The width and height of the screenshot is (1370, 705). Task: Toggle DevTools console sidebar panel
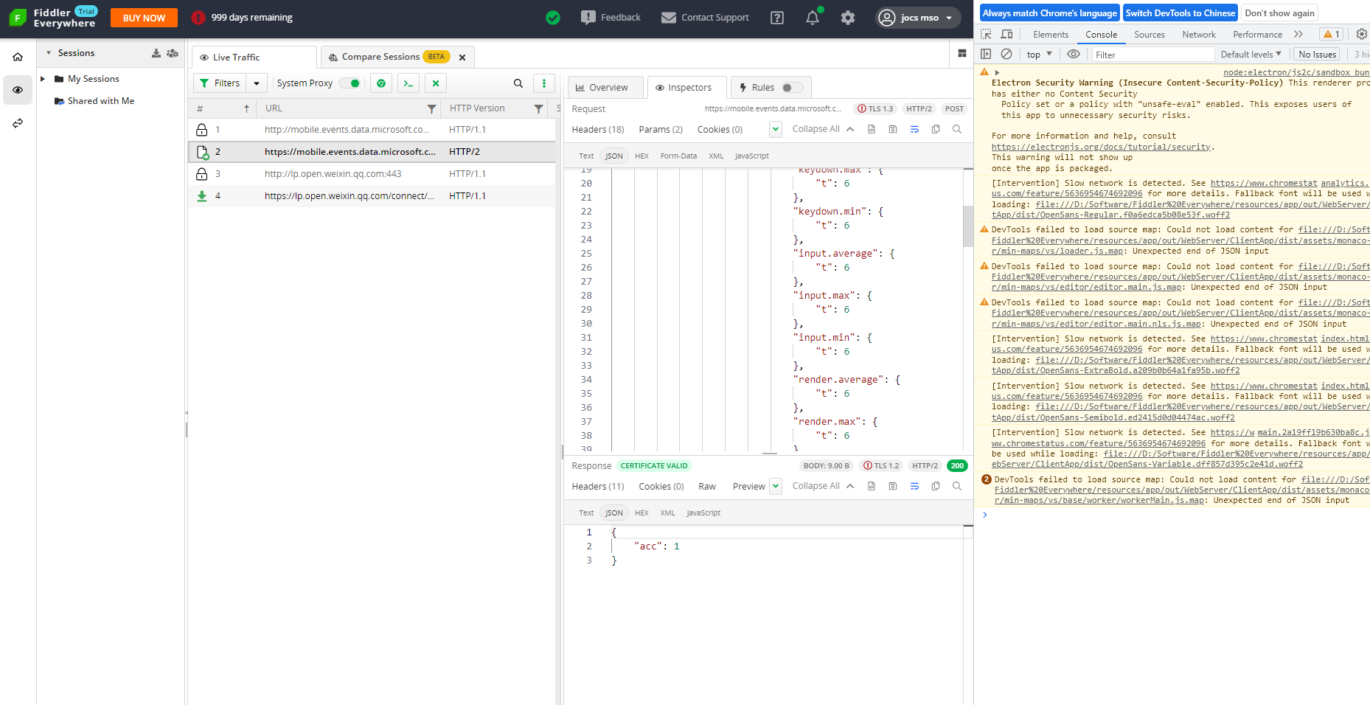[x=986, y=54]
